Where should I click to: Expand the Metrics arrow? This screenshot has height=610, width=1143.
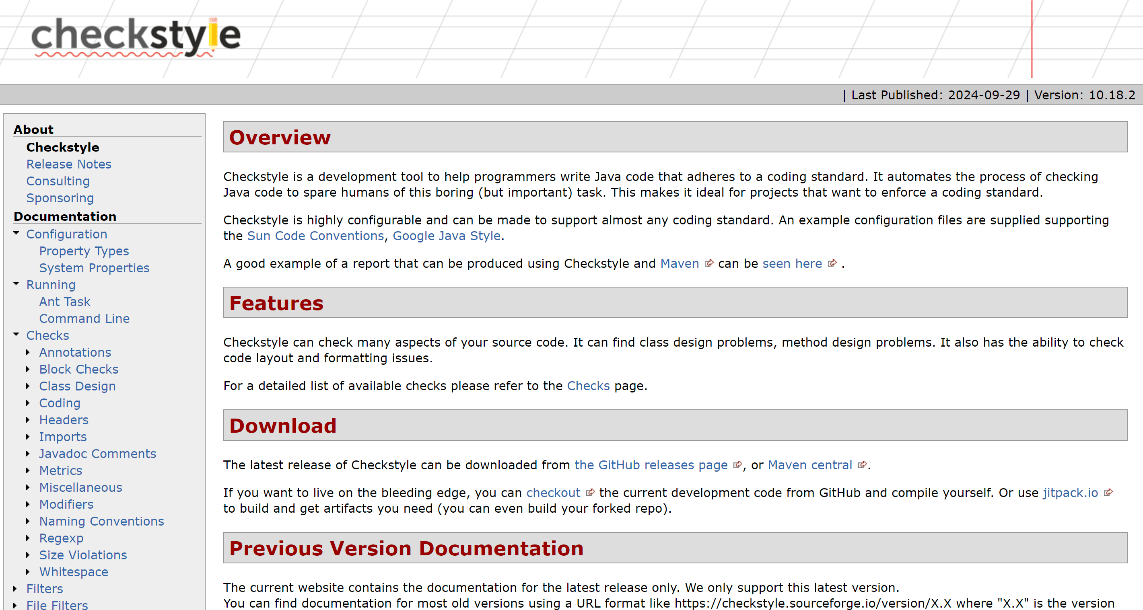pyautogui.click(x=28, y=470)
